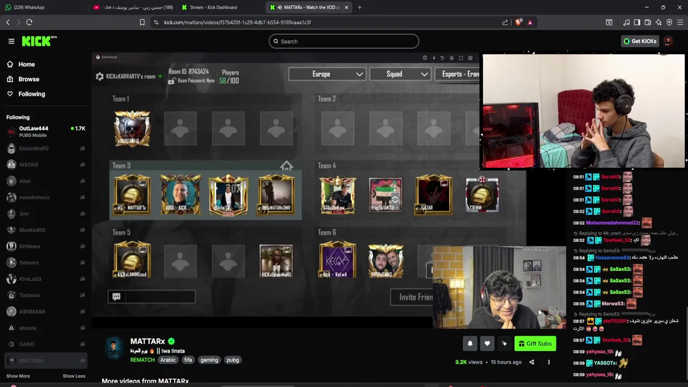
Task: Click the Kick search field
Action: point(344,41)
